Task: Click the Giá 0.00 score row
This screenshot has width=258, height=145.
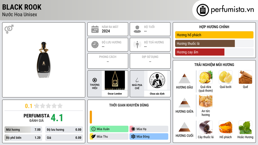Action: click(64, 138)
